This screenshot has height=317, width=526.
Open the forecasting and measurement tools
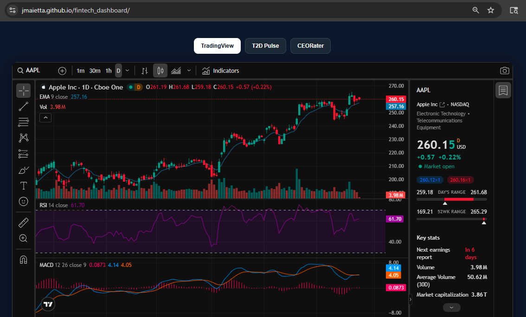point(24,154)
